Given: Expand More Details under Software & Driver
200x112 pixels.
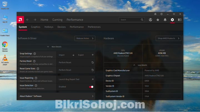Looking at the screenshot, I should [x=56, y=47].
